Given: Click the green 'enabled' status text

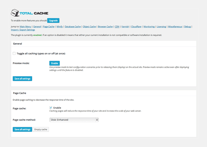Looking at the screenshot, I should point(37,35).
